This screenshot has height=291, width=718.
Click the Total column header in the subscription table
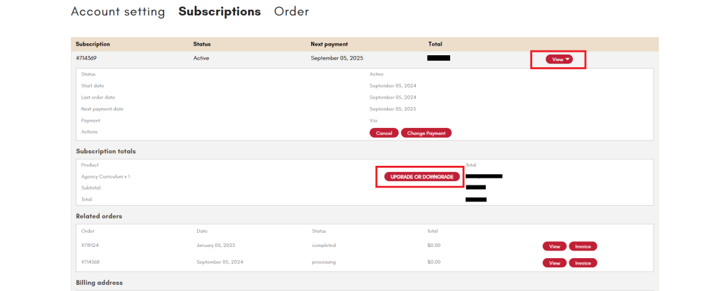[435, 44]
